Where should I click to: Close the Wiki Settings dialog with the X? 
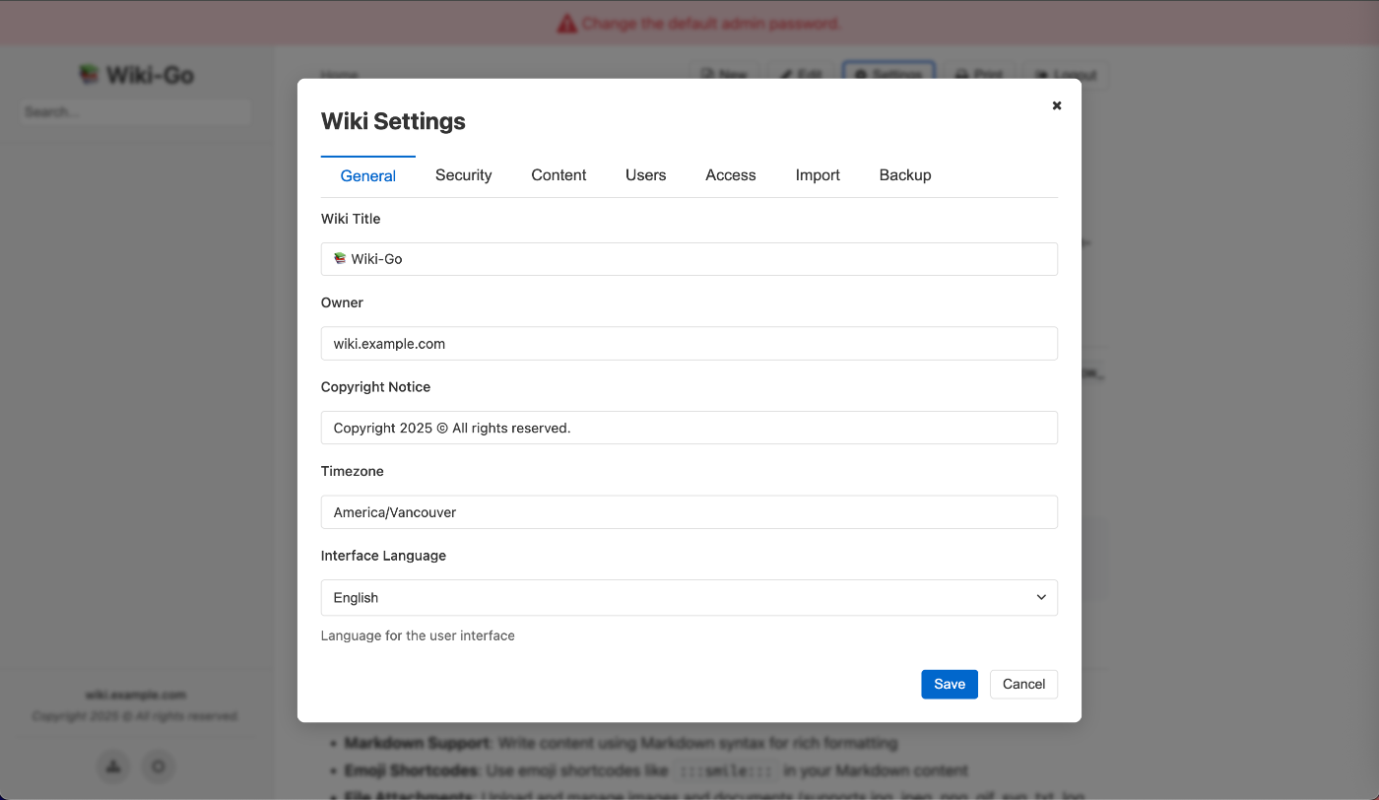click(1057, 105)
